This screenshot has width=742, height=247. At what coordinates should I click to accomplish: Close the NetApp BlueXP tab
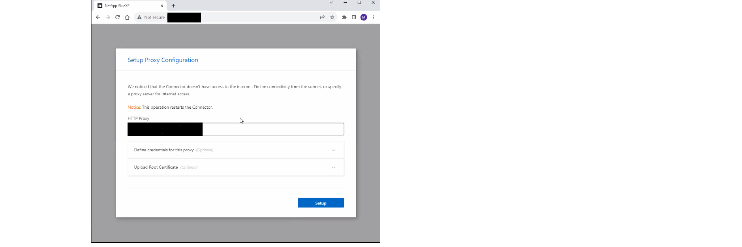click(162, 6)
